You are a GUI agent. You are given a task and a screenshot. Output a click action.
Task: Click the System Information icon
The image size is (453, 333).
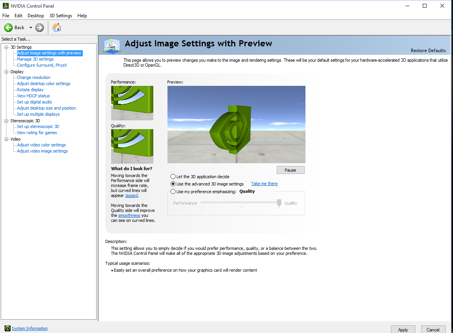point(8,328)
